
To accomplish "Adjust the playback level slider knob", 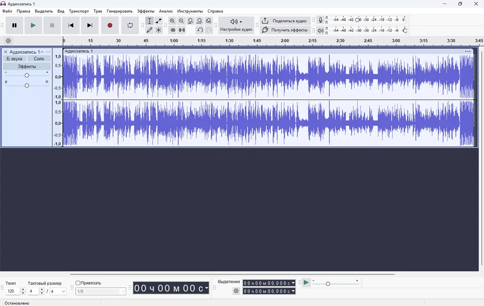I will [x=405, y=30].
